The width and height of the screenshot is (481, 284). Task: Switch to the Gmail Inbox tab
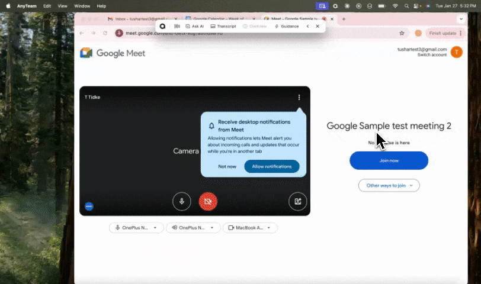[142, 19]
